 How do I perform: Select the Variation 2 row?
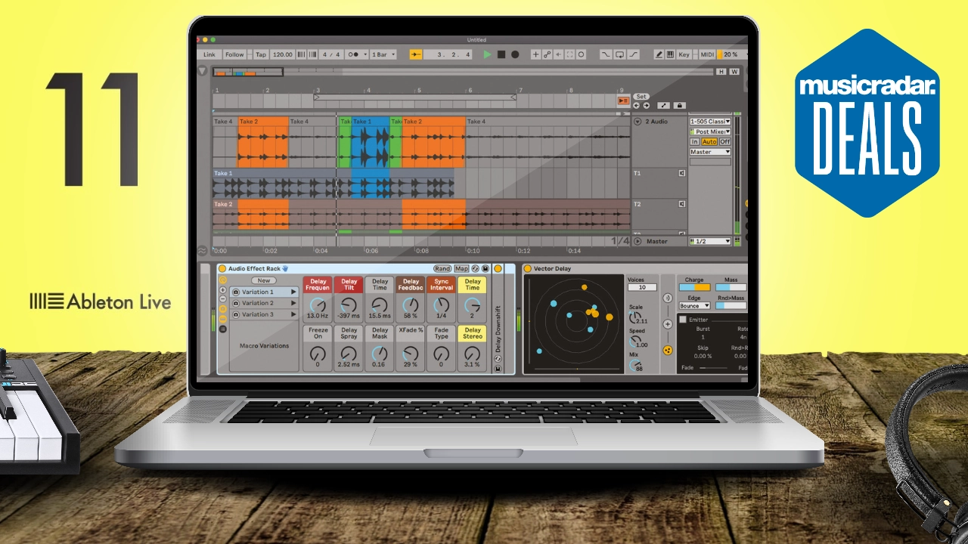265,303
